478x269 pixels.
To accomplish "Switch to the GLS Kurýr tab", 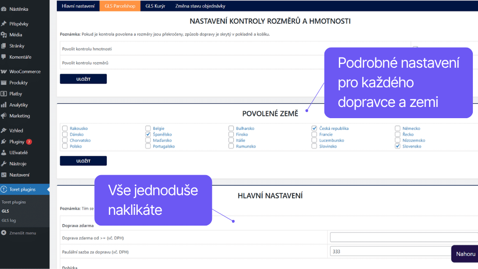I will pyautogui.click(x=155, y=6).
